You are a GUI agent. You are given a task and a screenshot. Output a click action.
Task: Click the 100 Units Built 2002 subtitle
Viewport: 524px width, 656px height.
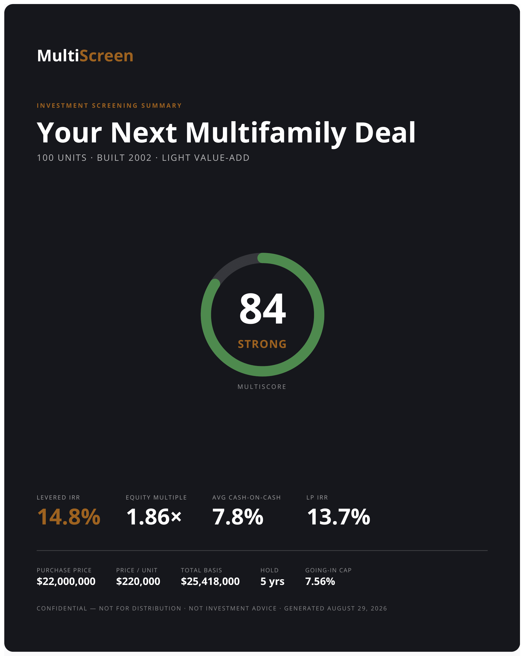tap(143, 158)
